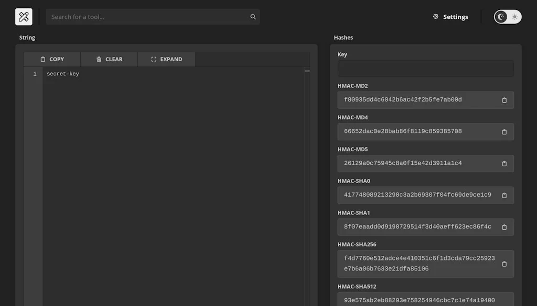Click the moon icon in theme switch

[x=501, y=17]
